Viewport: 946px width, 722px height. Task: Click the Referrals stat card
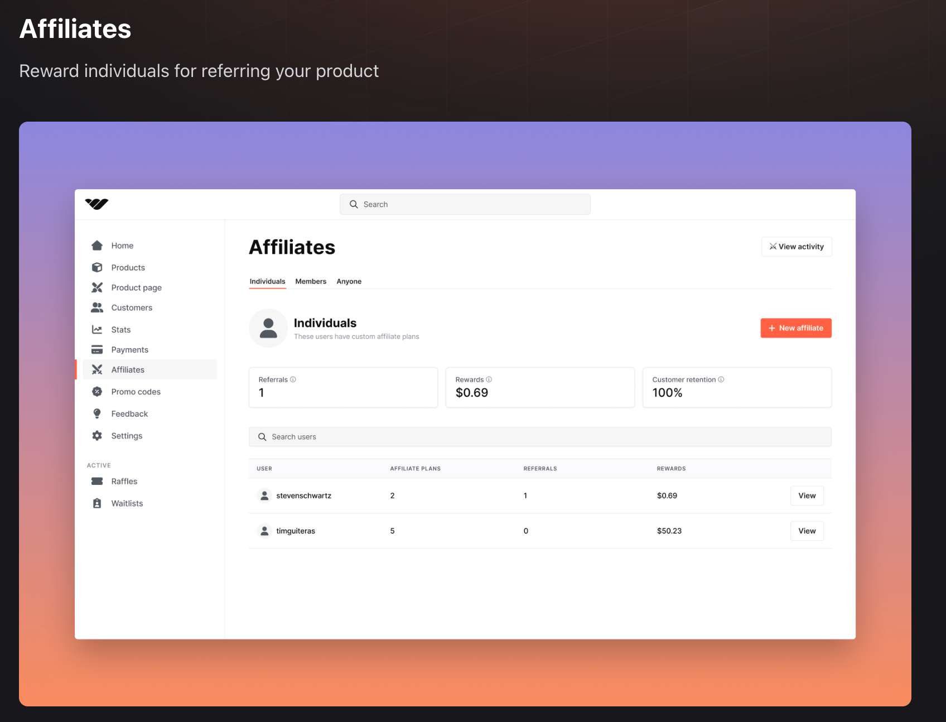[343, 387]
